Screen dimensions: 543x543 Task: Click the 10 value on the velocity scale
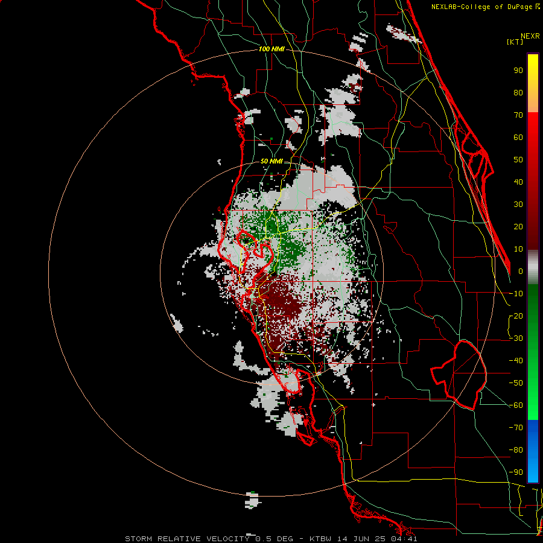[x=518, y=249]
